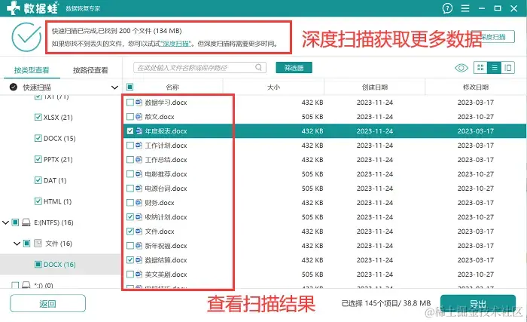Focus the file name search field

(x=200, y=68)
